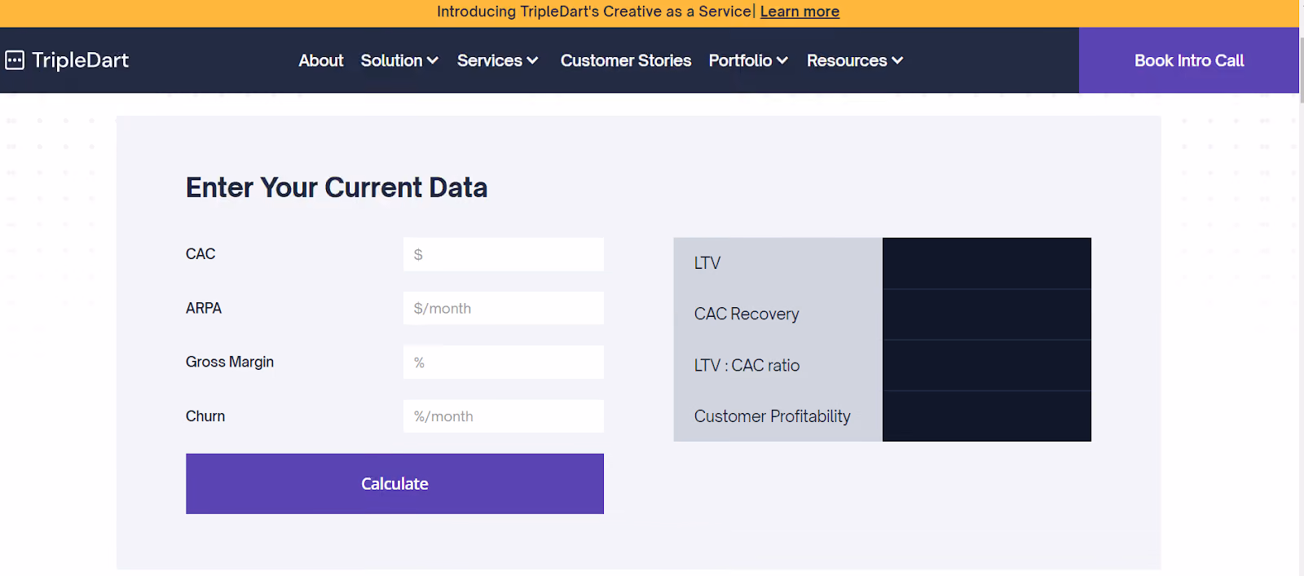Image resolution: width=1304 pixels, height=576 pixels.
Task: Focus the CAC dollar input field
Action: point(504,254)
